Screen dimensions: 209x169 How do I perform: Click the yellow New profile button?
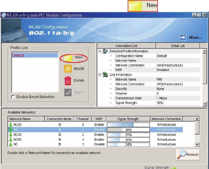[74, 58]
